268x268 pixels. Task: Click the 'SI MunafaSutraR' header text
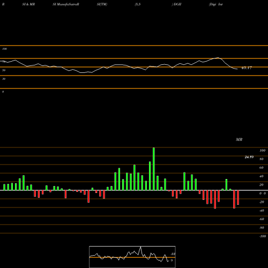tap(66, 4)
